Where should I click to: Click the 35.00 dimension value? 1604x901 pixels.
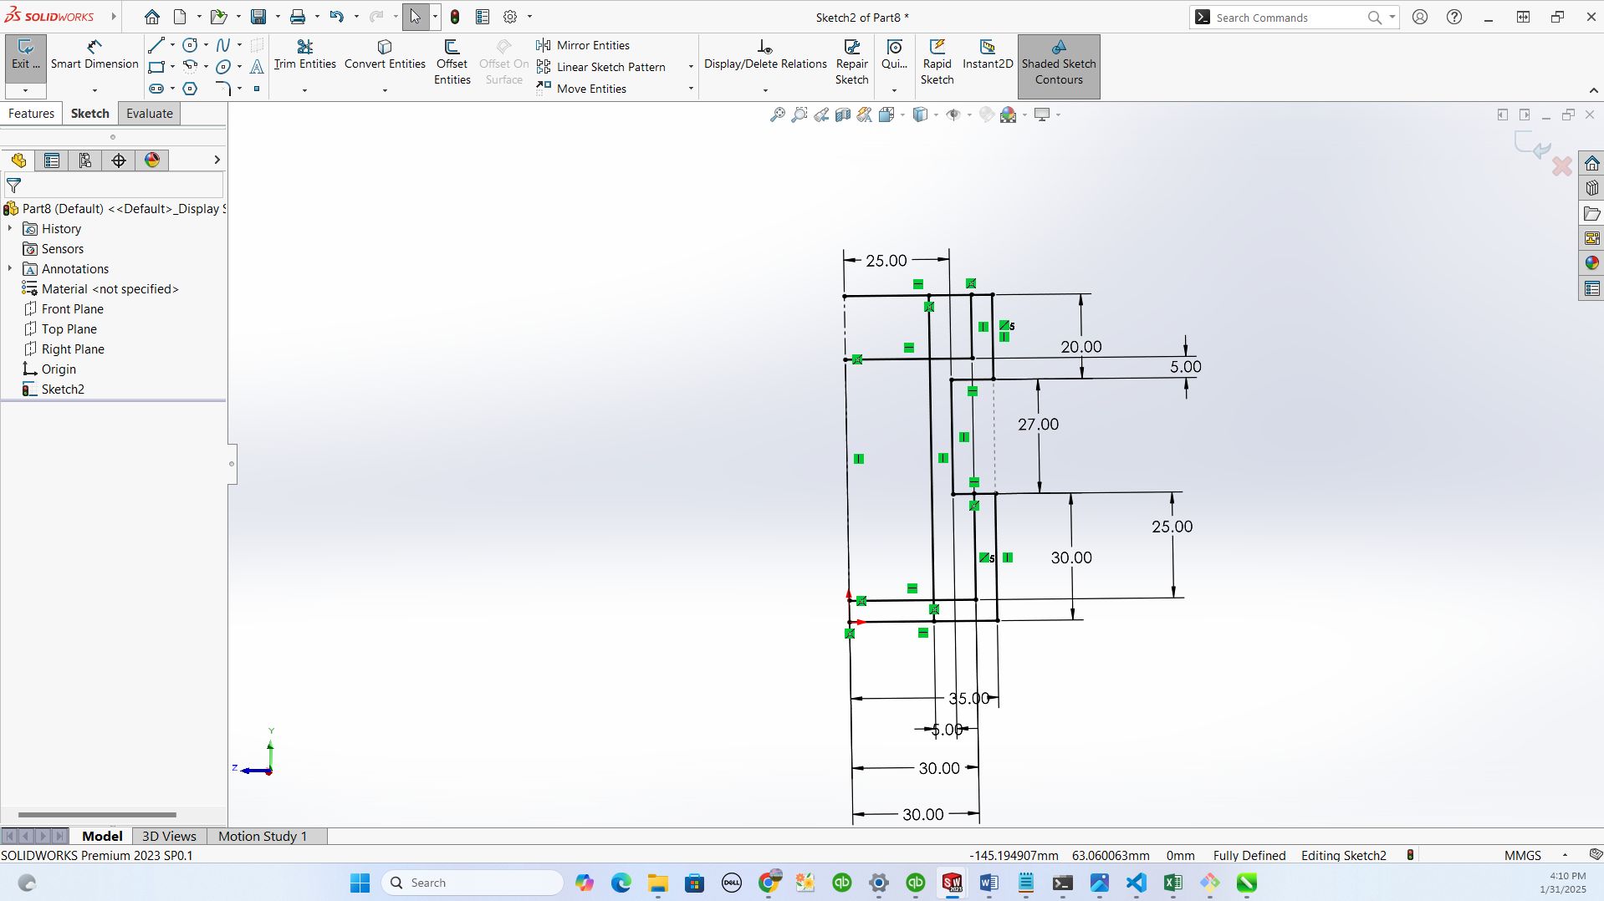tap(968, 698)
